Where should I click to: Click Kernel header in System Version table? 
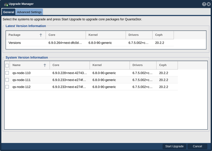tap(110, 65)
